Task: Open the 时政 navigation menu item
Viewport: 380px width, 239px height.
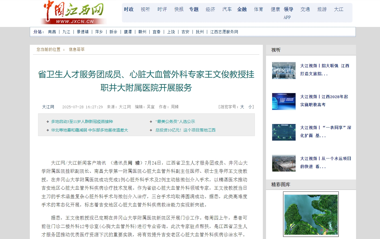Action: point(129,9)
